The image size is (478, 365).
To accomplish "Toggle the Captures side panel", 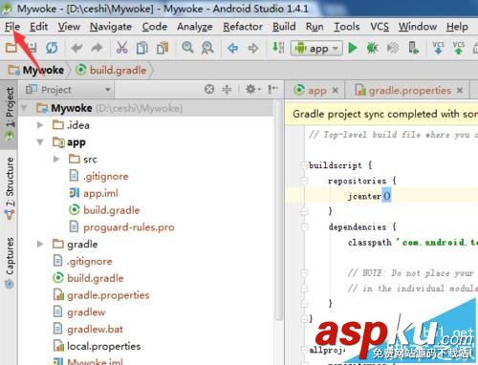I will point(10,262).
